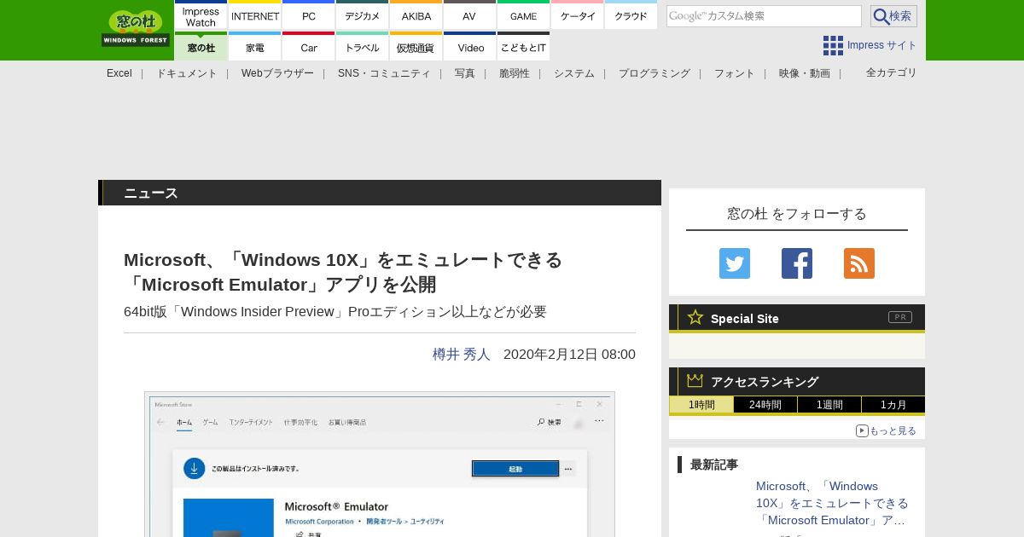The width and height of the screenshot is (1024, 537).
Task: Open the こどもとIT site tab
Action: tap(524, 47)
